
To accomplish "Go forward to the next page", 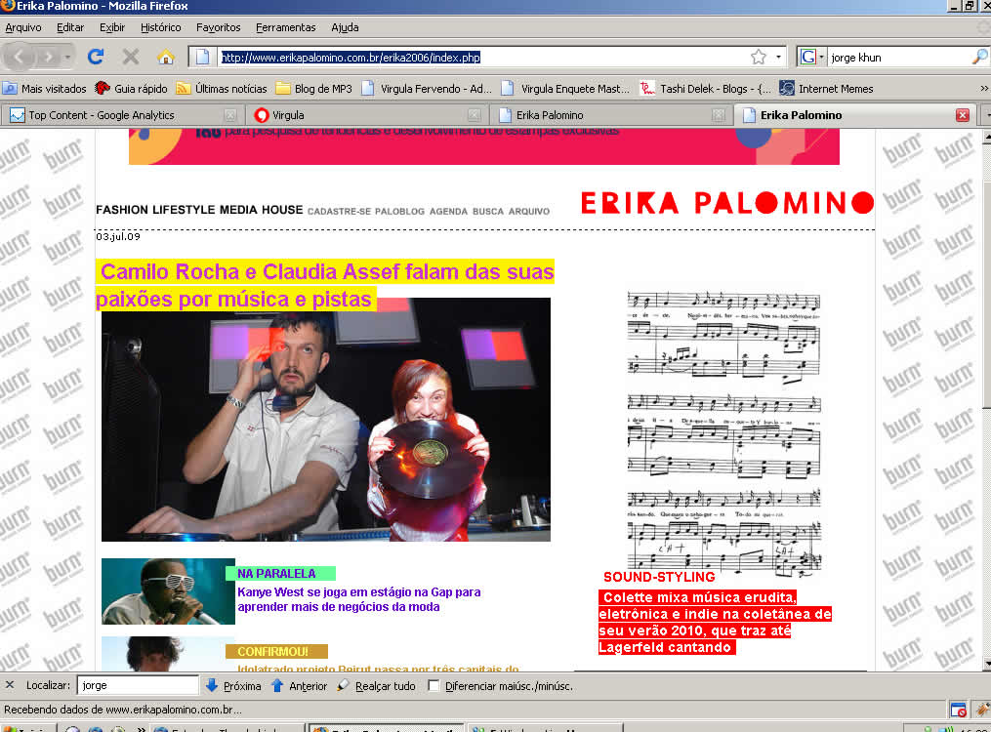I will pos(47,58).
